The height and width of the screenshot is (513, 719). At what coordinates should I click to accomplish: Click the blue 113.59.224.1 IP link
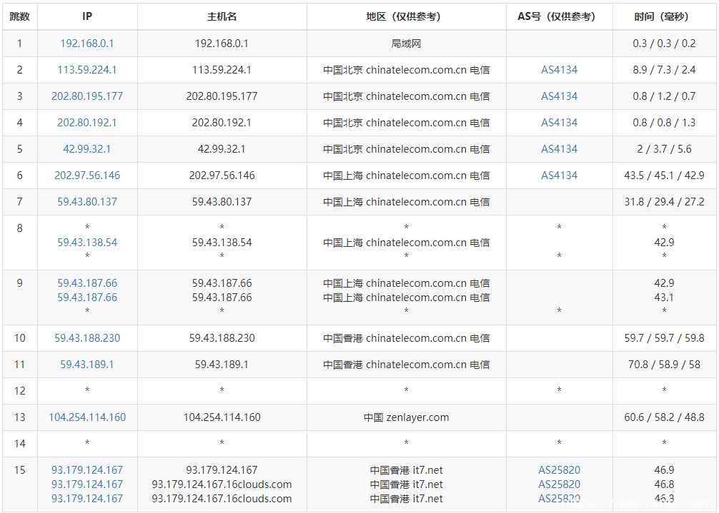tap(87, 70)
